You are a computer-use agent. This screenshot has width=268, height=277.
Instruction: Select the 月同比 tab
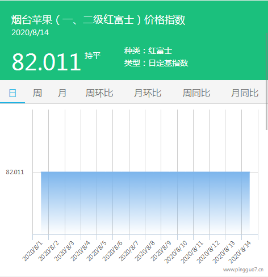pos(245,93)
